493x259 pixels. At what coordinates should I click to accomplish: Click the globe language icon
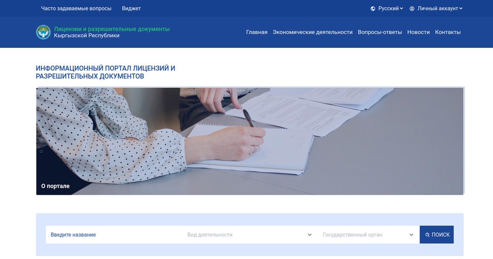[x=373, y=8]
